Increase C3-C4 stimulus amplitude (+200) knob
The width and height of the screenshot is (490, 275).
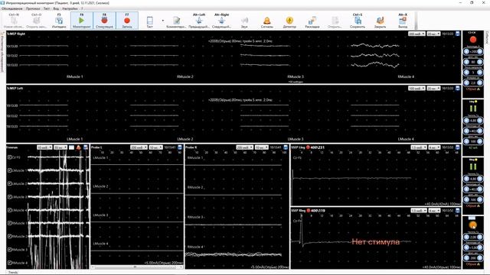[480, 51]
